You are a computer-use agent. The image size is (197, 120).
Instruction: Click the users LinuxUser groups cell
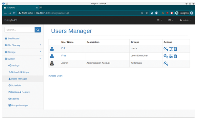pyautogui.click(x=146, y=56)
